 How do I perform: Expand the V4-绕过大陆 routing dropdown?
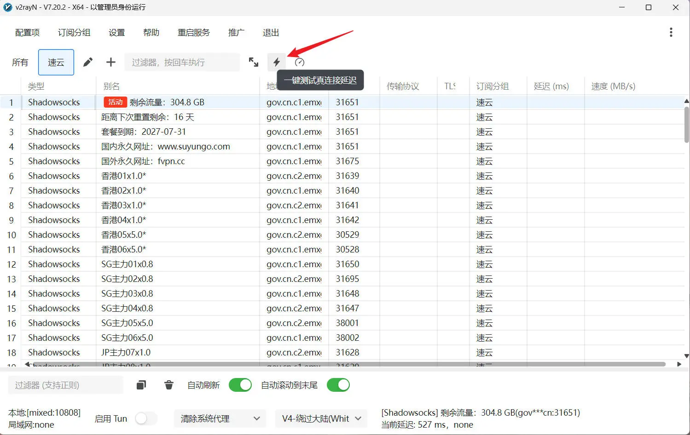pos(321,418)
